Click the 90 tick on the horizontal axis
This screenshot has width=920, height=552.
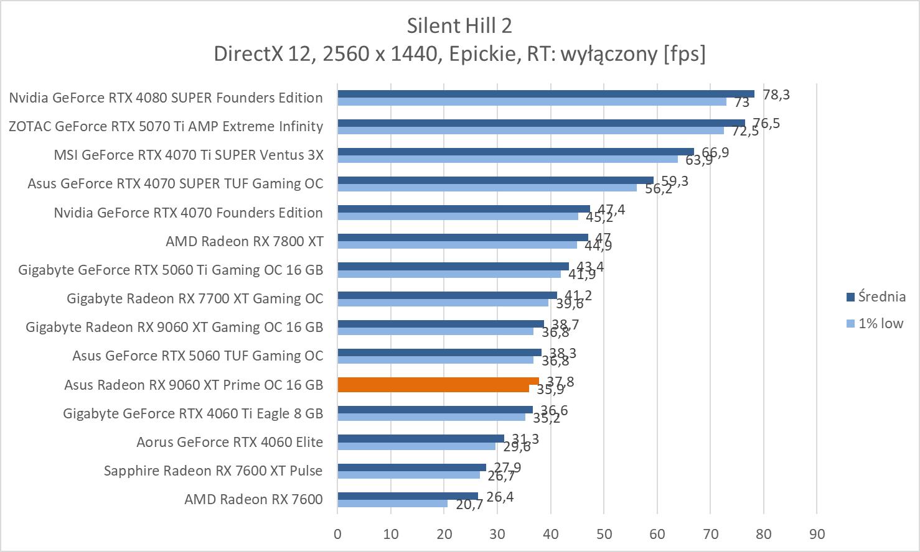coord(817,534)
